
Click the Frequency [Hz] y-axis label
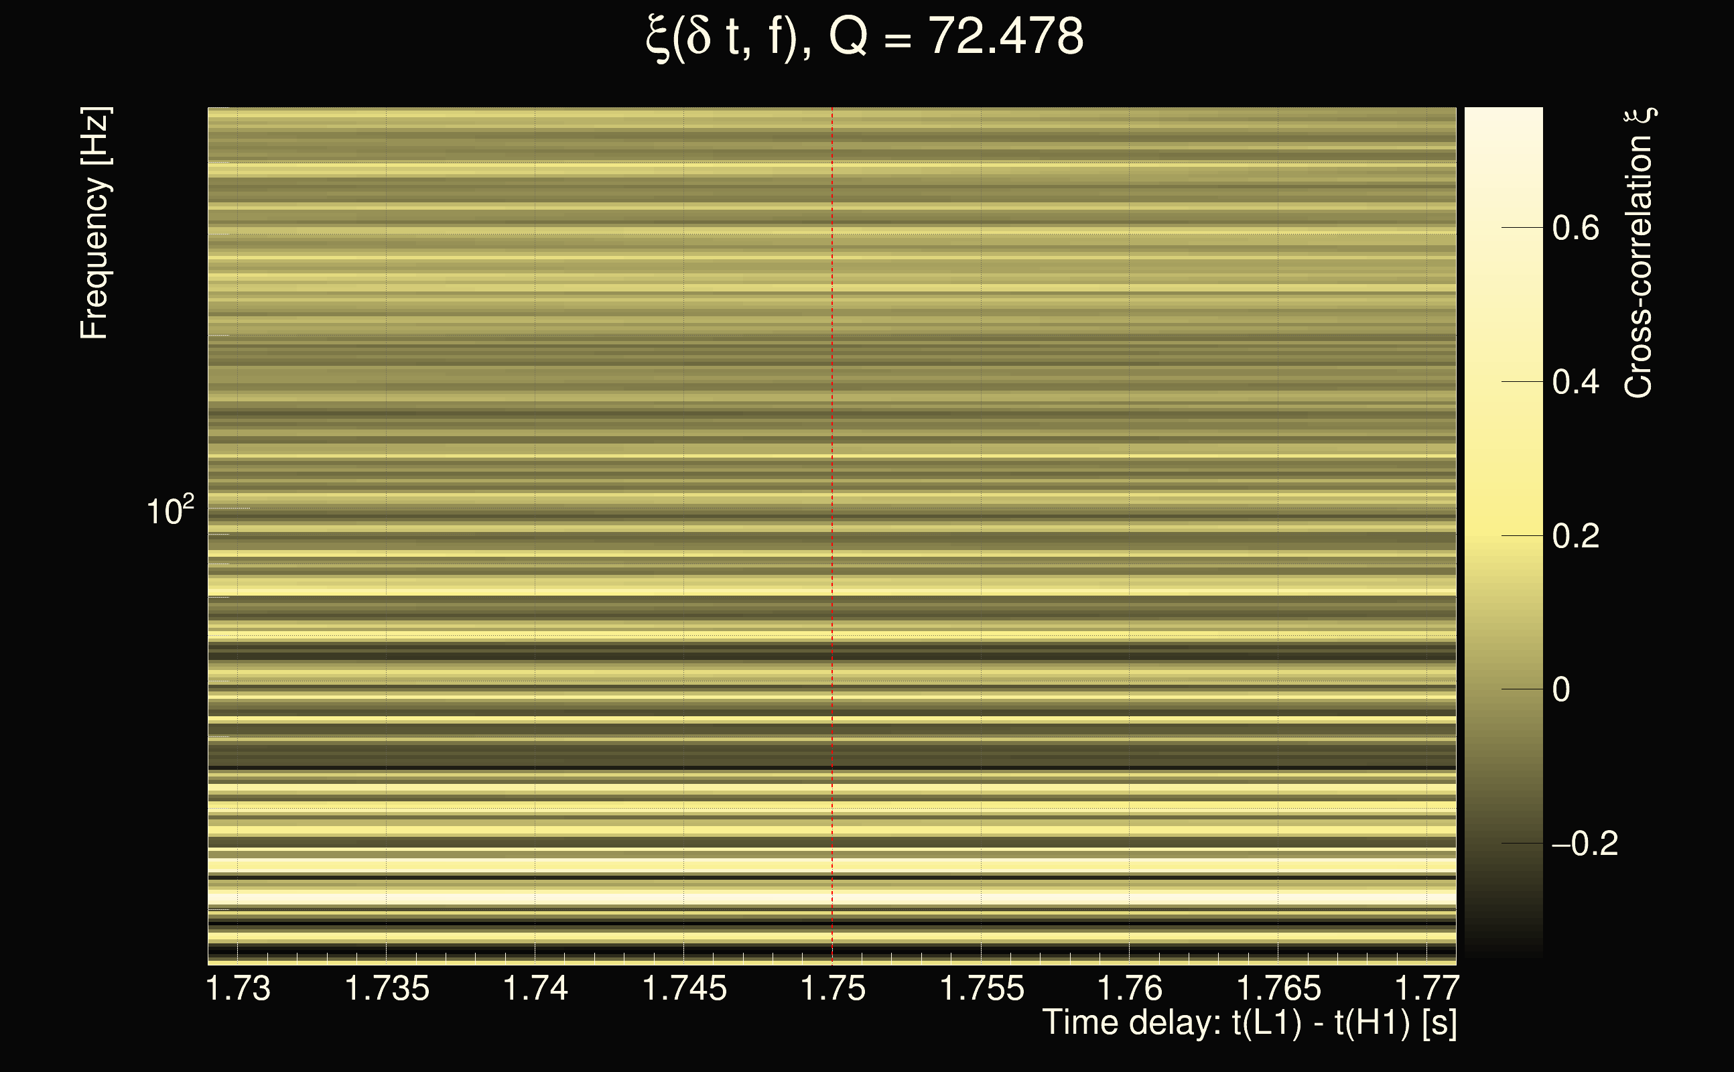tap(94, 223)
